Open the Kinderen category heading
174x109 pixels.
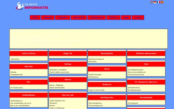(x=107, y=84)
